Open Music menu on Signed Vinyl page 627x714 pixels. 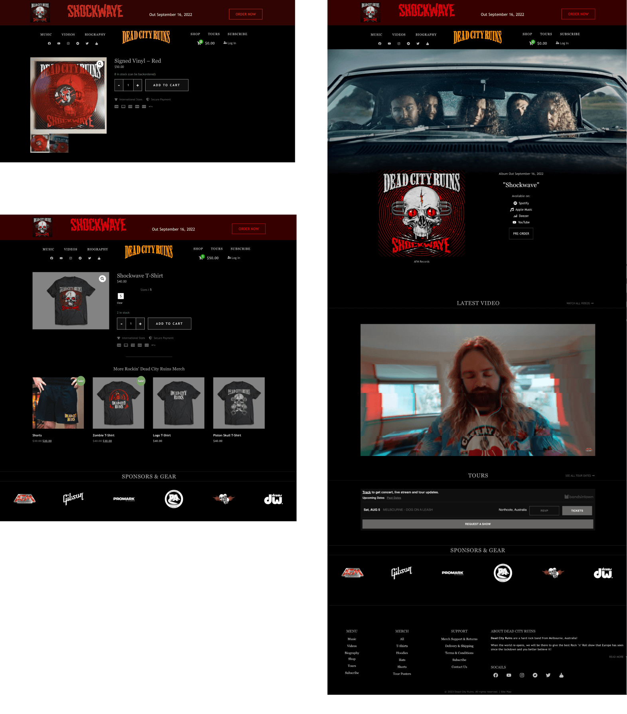(x=46, y=35)
